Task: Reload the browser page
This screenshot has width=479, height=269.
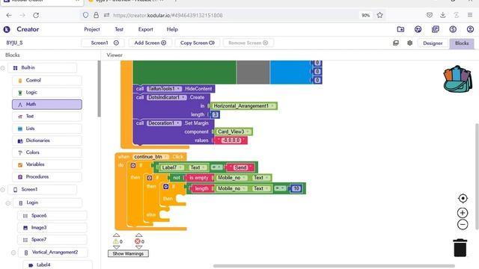Action: coord(36,15)
